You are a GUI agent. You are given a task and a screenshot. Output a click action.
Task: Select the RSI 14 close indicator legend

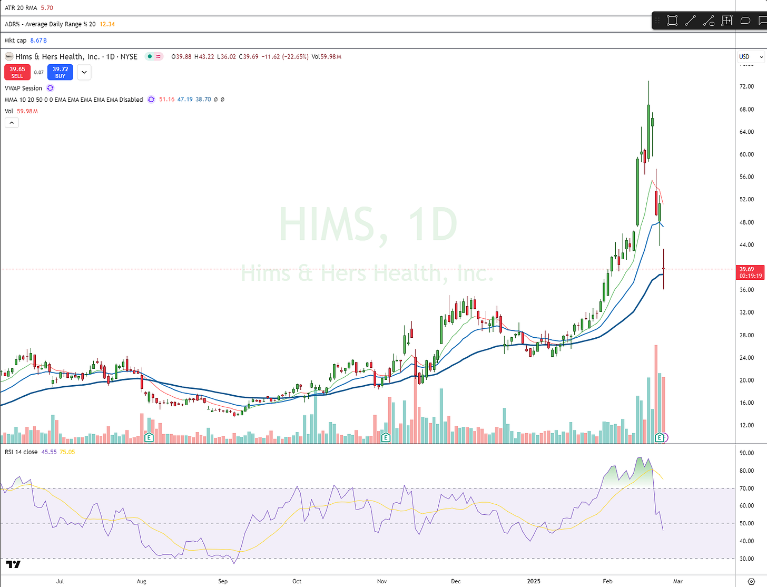tap(21, 452)
